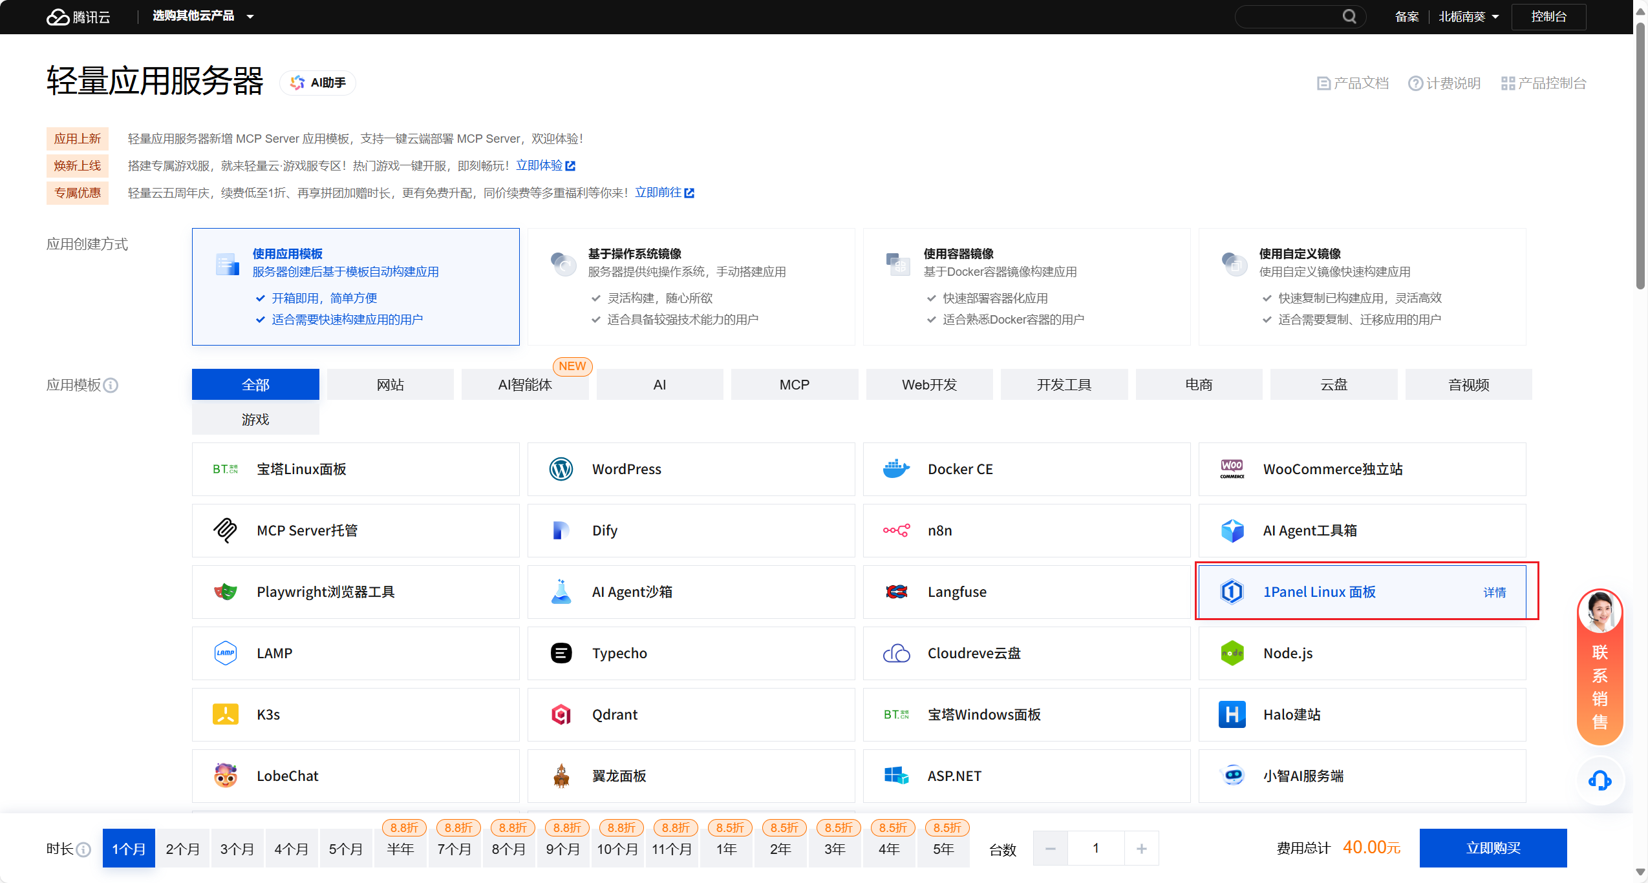Select 使用容器镜像 creation method
The image size is (1648, 883).
pos(1027,287)
